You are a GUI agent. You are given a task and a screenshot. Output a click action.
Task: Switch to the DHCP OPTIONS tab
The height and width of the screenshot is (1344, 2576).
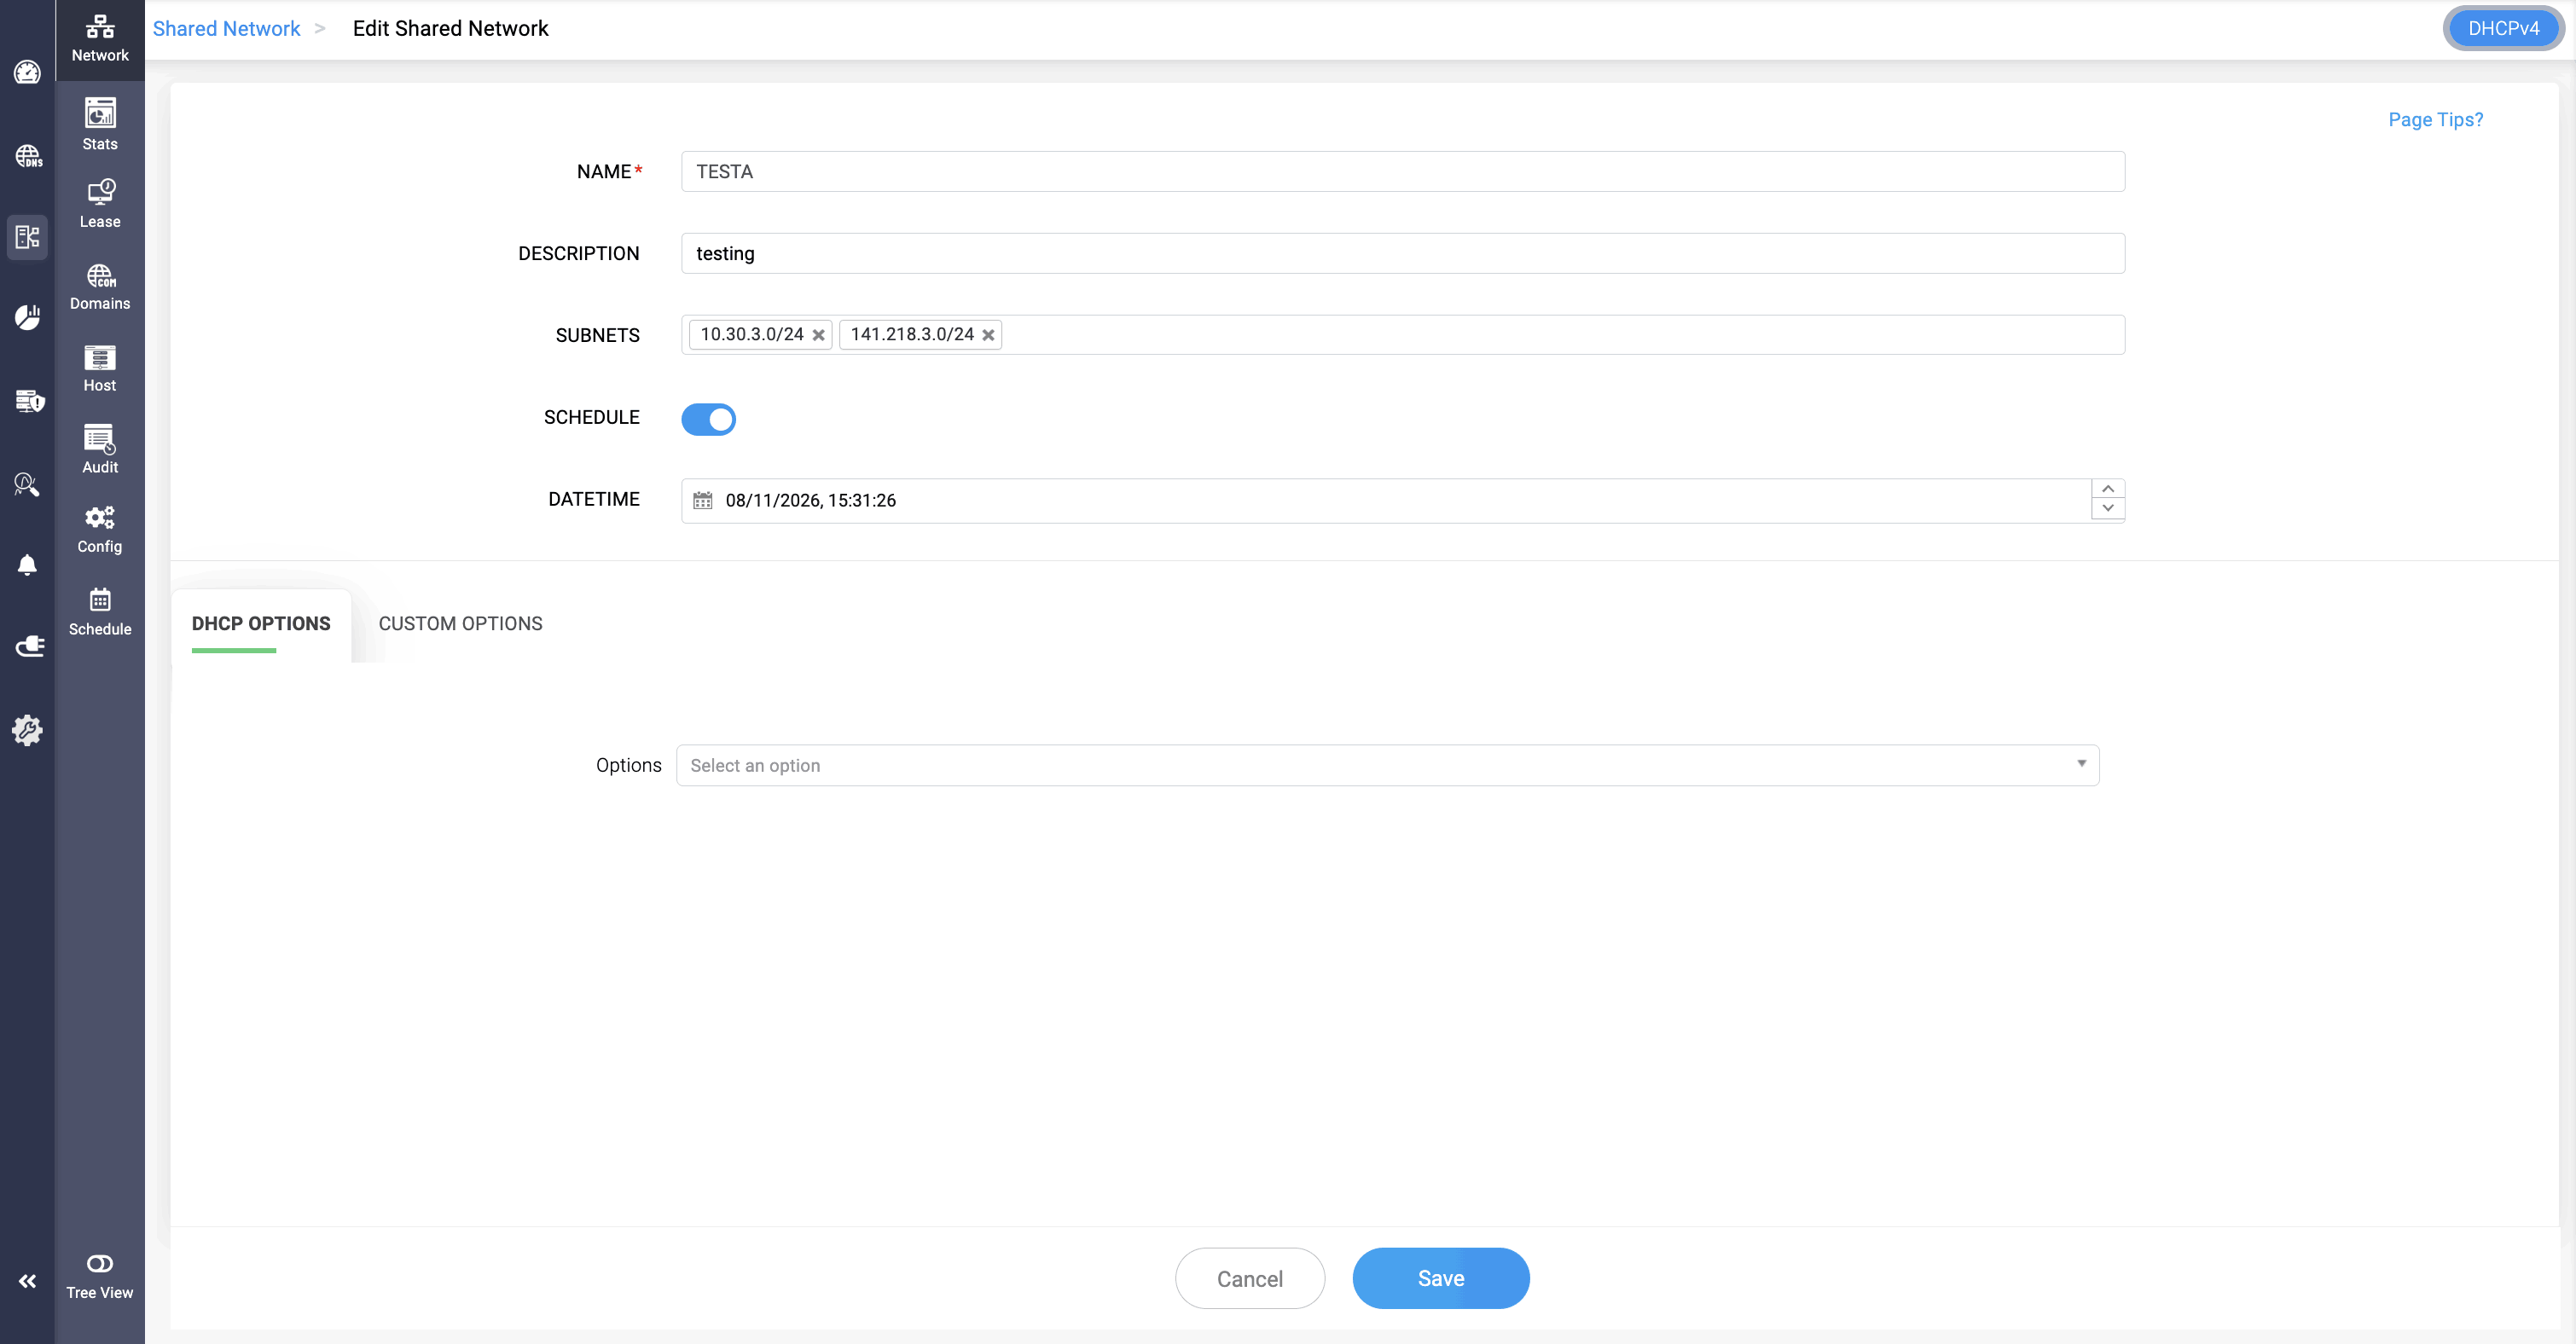click(x=261, y=624)
